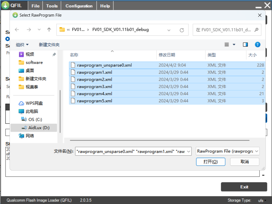Open the Tools menu
Screen dimensions: 272x204
[52, 6]
